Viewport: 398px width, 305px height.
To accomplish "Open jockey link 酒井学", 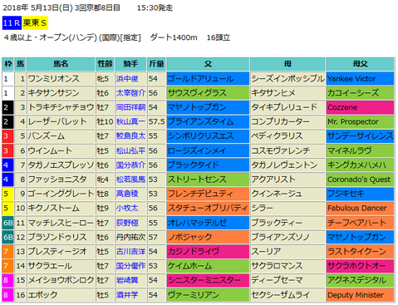I will click(127, 295).
